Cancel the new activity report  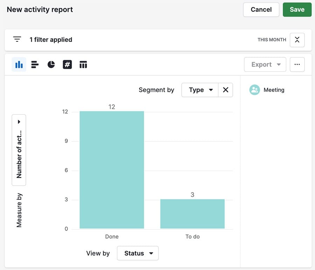(261, 9)
